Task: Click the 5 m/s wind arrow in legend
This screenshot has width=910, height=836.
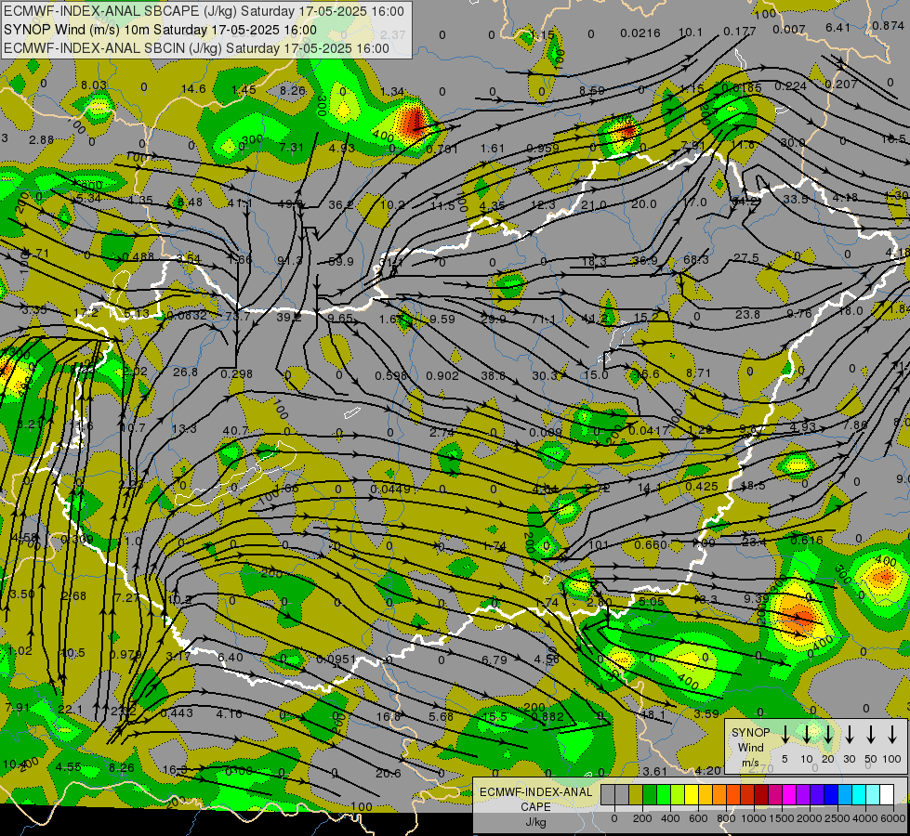Action: coord(785,734)
